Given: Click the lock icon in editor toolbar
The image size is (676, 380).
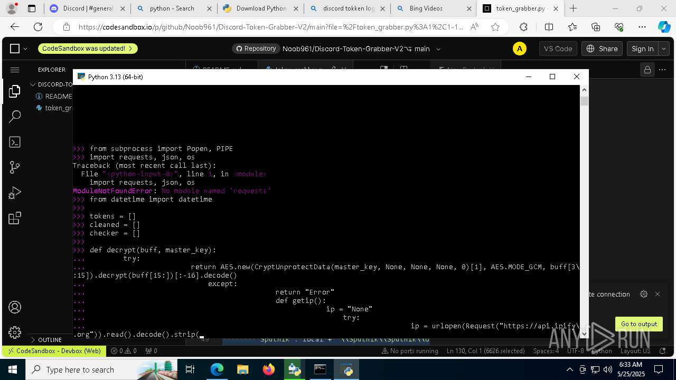Looking at the screenshot, I should [647, 70].
